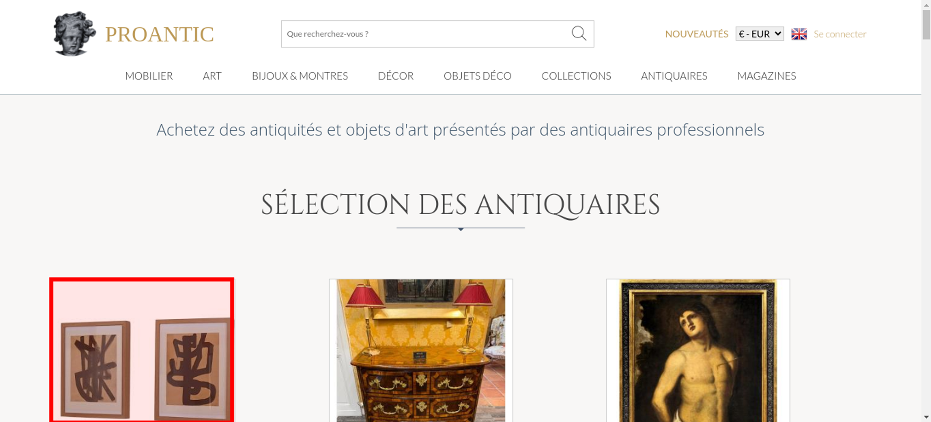The image size is (931, 422).
Task: Click the Se connecter link
Action: point(840,34)
